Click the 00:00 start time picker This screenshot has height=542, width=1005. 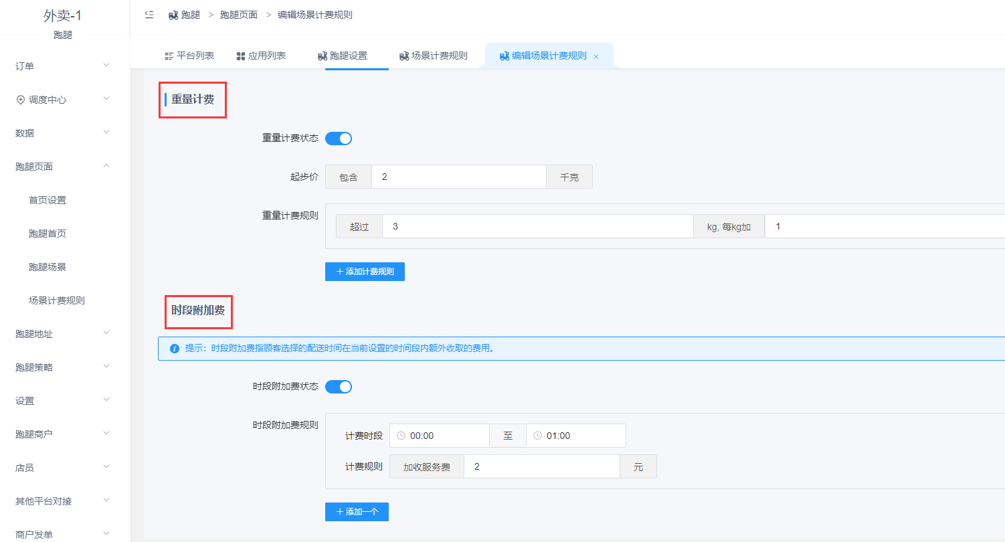pos(440,436)
